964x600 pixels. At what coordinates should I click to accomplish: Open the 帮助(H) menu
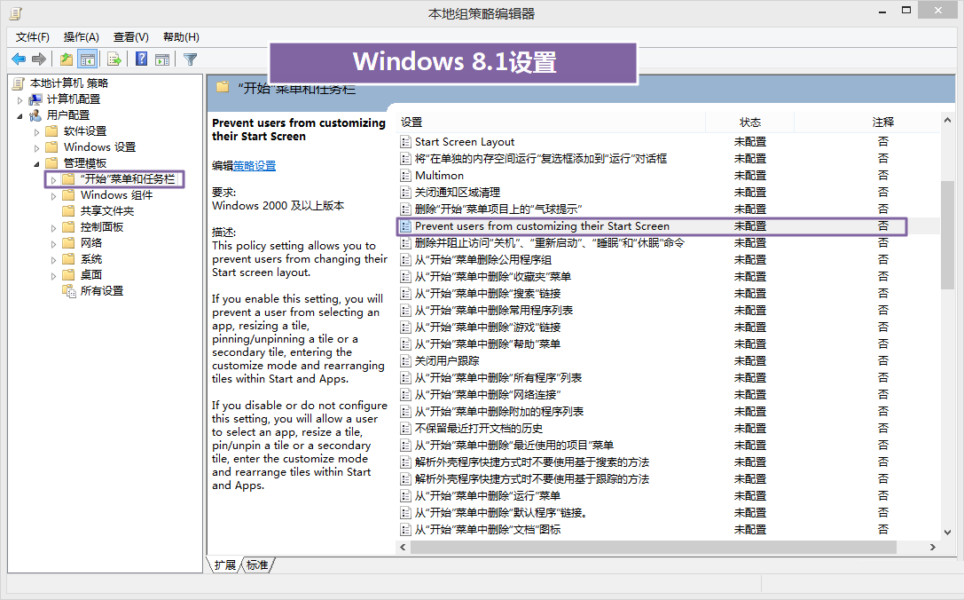pos(181,37)
